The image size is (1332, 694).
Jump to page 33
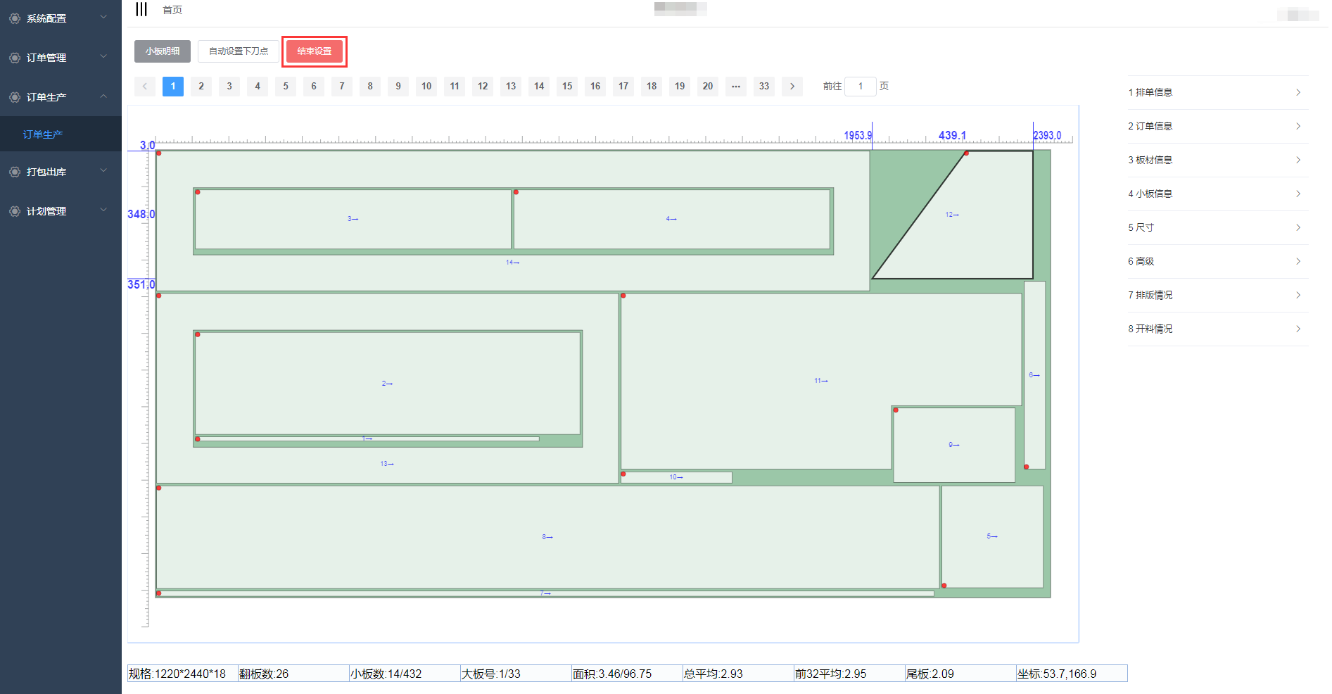(763, 87)
